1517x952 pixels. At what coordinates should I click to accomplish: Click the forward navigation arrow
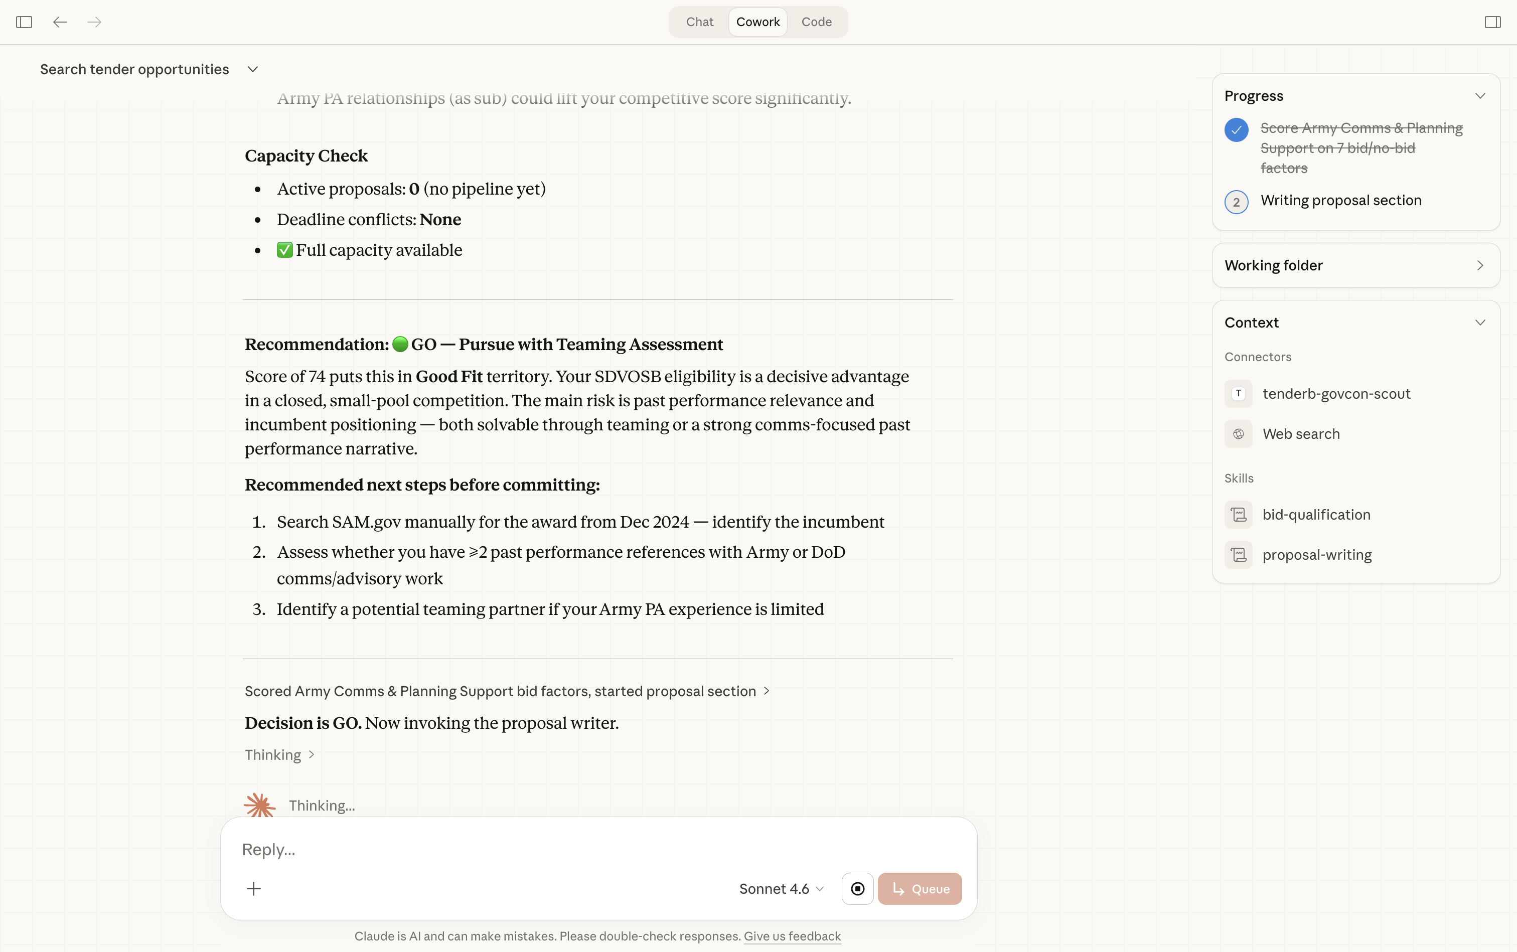94,22
